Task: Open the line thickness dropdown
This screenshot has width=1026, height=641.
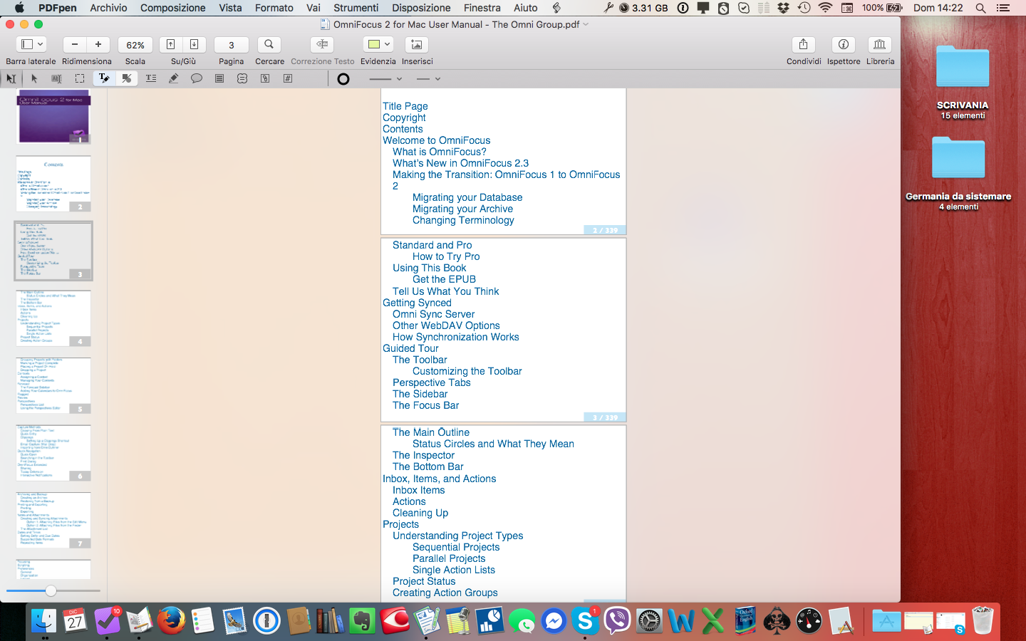Action: pyautogui.click(x=385, y=79)
